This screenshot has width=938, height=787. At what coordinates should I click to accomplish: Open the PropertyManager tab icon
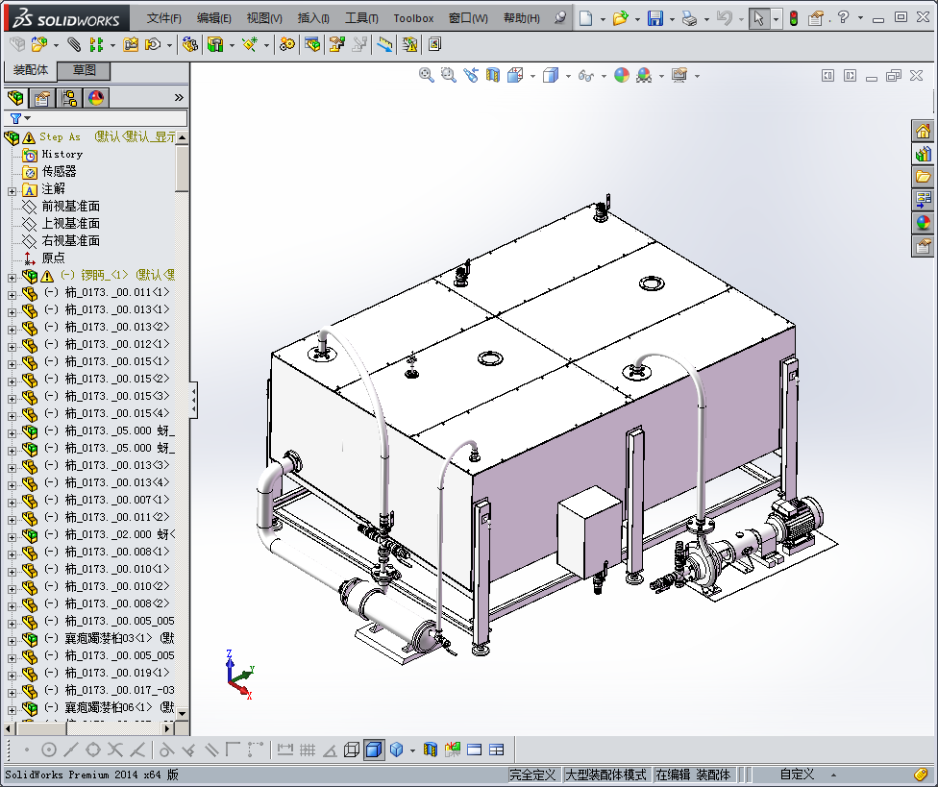(x=41, y=97)
